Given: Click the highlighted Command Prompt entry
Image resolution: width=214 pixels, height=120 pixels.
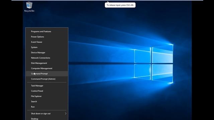Looking at the screenshot, I should click(x=47, y=74).
